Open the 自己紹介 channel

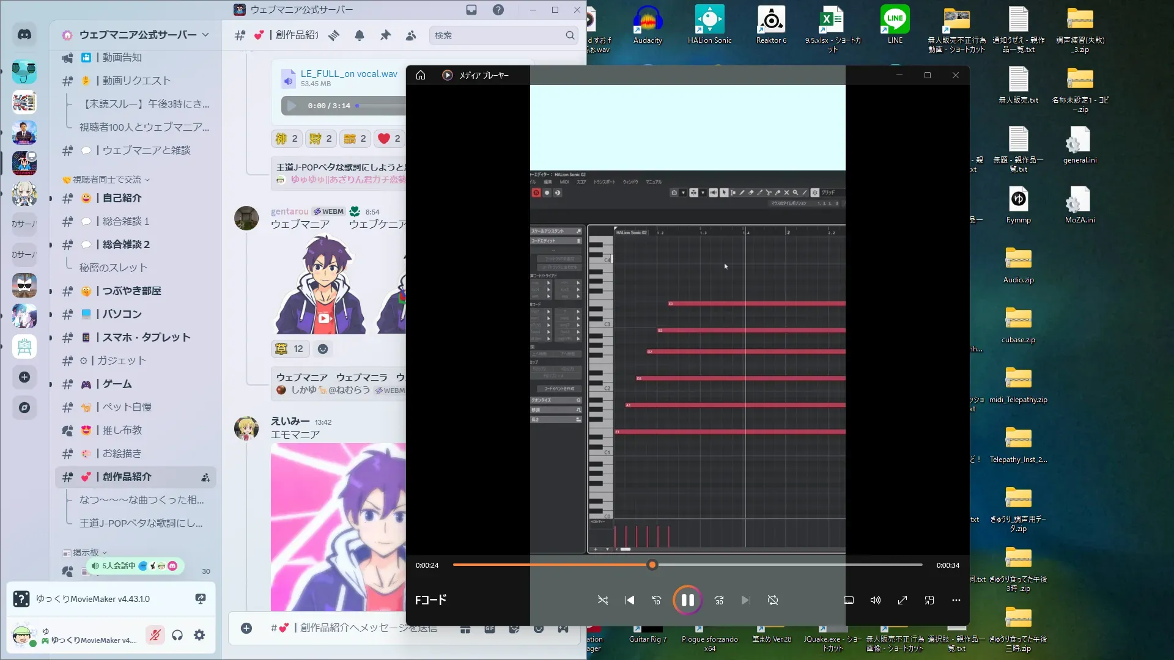click(x=122, y=198)
